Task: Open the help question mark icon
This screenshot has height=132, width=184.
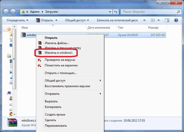Action: 176,20
